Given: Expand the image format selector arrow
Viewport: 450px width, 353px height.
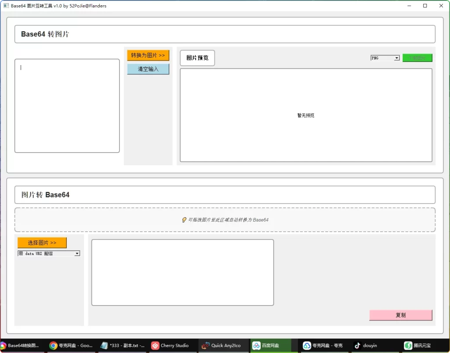Looking at the screenshot, I should [396, 58].
